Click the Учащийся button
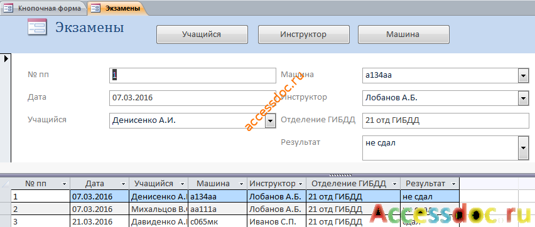The image size is (535, 227). pyautogui.click(x=202, y=34)
